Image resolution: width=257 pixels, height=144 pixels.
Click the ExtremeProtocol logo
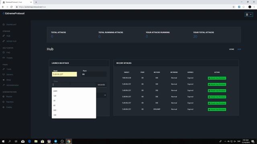(x=14, y=13)
